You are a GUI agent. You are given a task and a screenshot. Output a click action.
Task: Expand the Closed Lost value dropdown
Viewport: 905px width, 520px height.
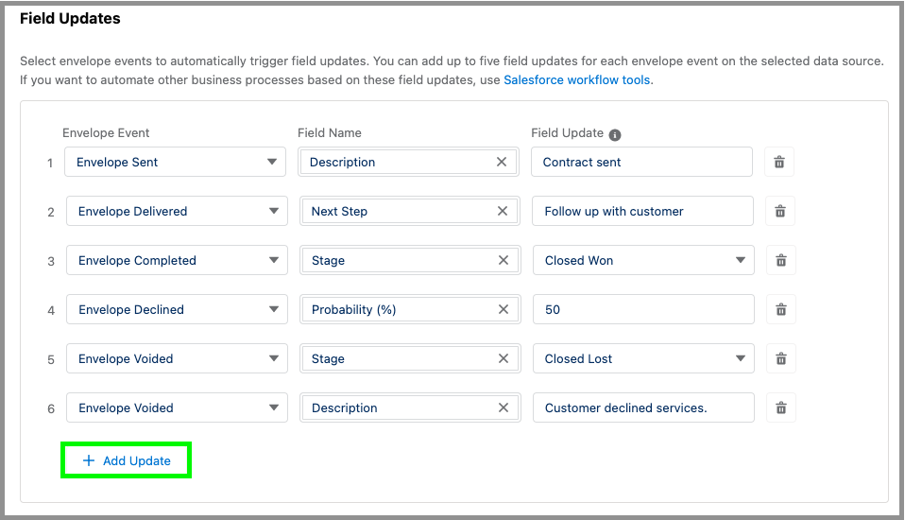point(643,358)
